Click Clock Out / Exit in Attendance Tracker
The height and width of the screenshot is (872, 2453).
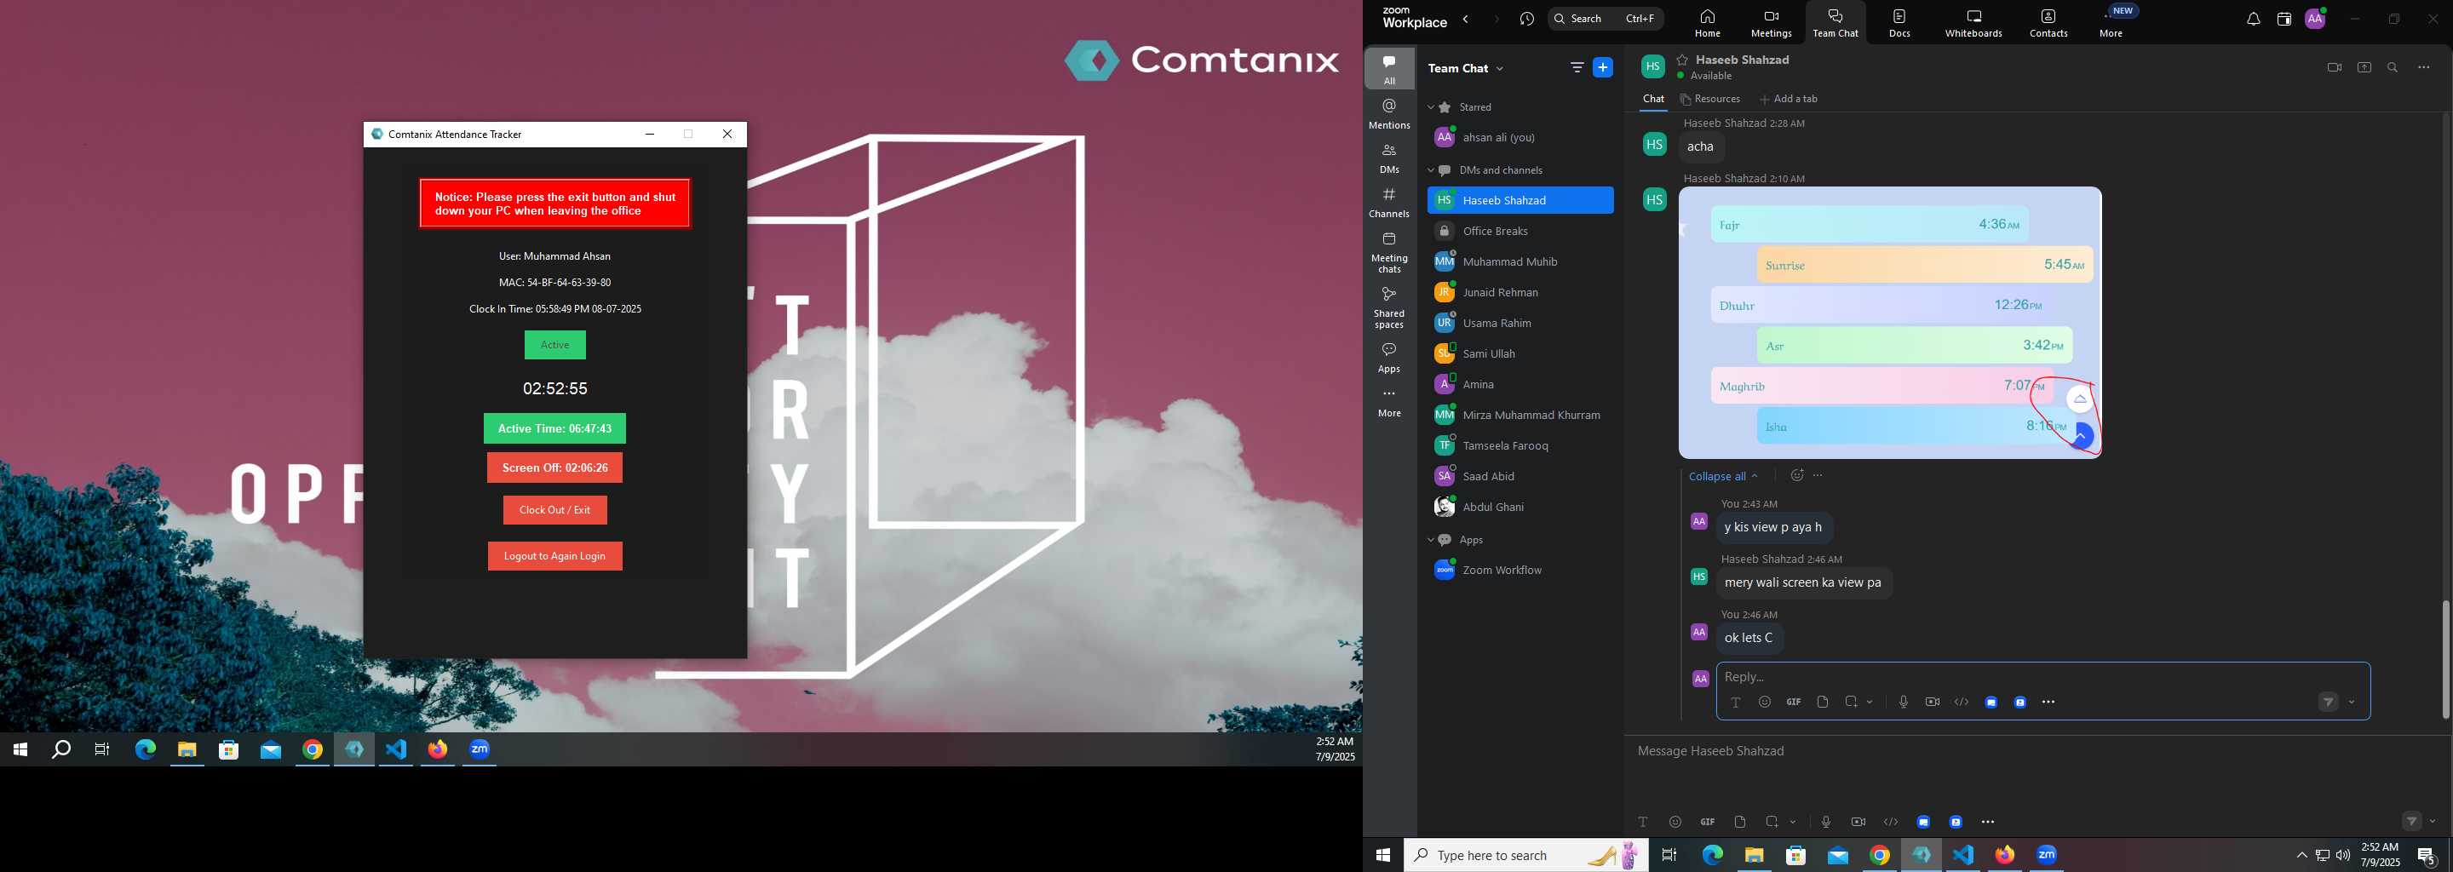pyautogui.click(x=555, y=510)
